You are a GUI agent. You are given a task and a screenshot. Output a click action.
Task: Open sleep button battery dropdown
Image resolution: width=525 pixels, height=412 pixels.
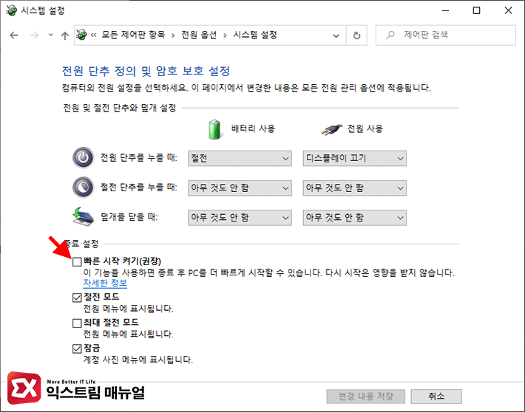pos(240,188)
